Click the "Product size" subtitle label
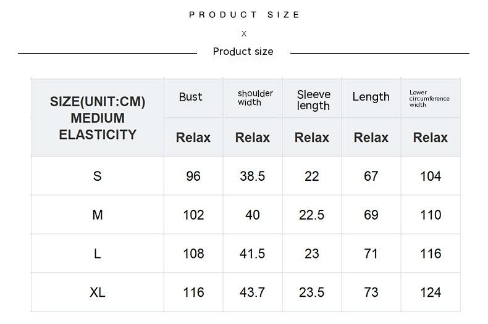This screenshot has height=324, width=488. pos(243,52)
